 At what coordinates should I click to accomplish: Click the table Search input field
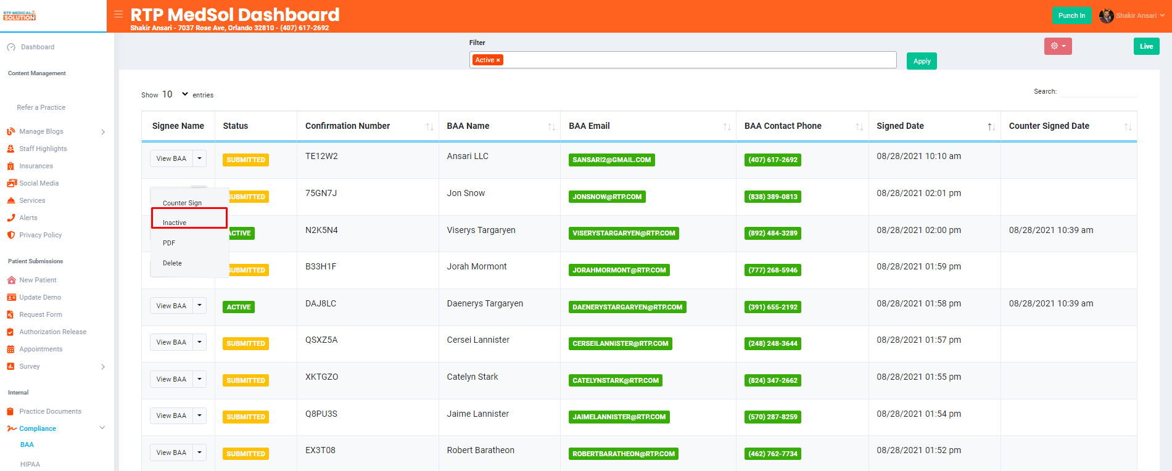1099,91
